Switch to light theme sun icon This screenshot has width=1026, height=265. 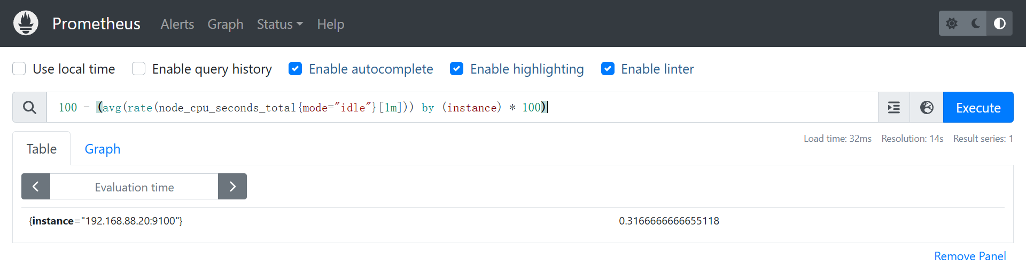click(x=952, y=23)
